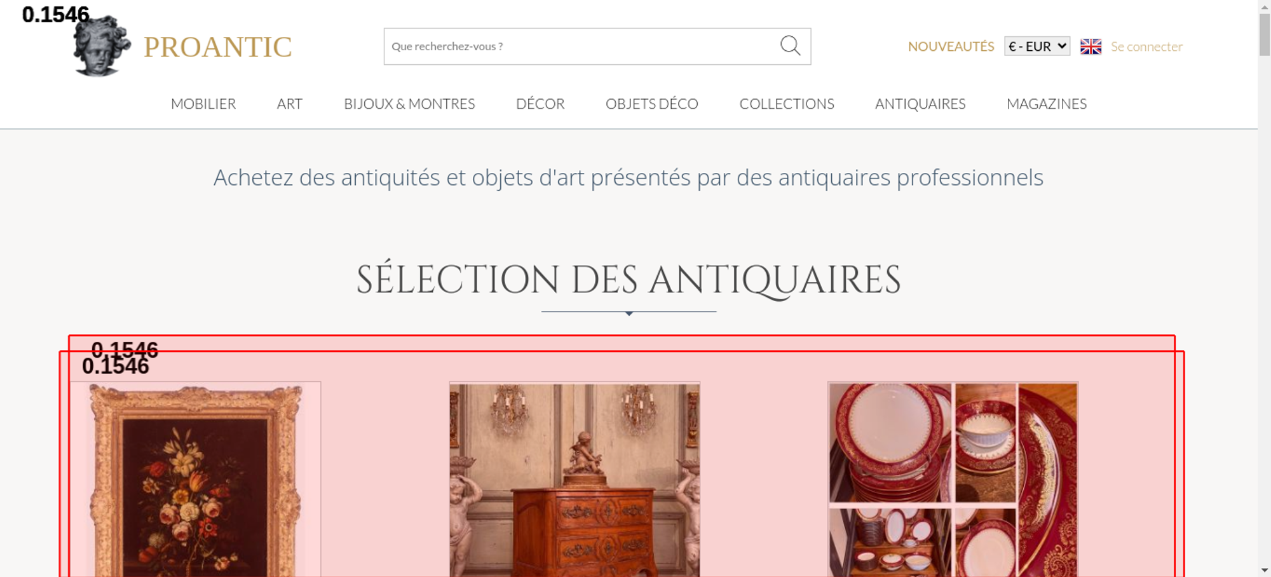Click the Se connecter link
Viewport: 1271px width, 577px height.
pyautogui.click(x=1146, y=46)
